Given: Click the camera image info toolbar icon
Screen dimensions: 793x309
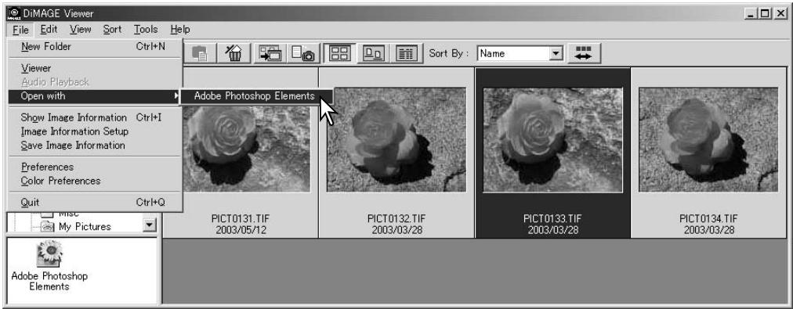Looking at the screenshot, I should coord(303,53).
